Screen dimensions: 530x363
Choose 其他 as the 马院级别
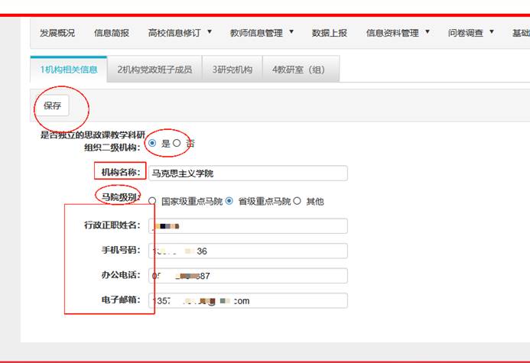click(x=298, y=201)
